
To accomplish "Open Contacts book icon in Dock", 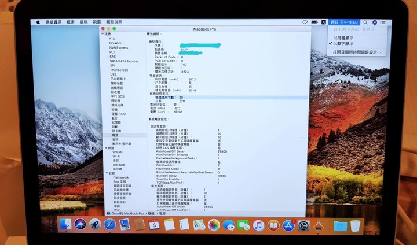I will point(140,225).
